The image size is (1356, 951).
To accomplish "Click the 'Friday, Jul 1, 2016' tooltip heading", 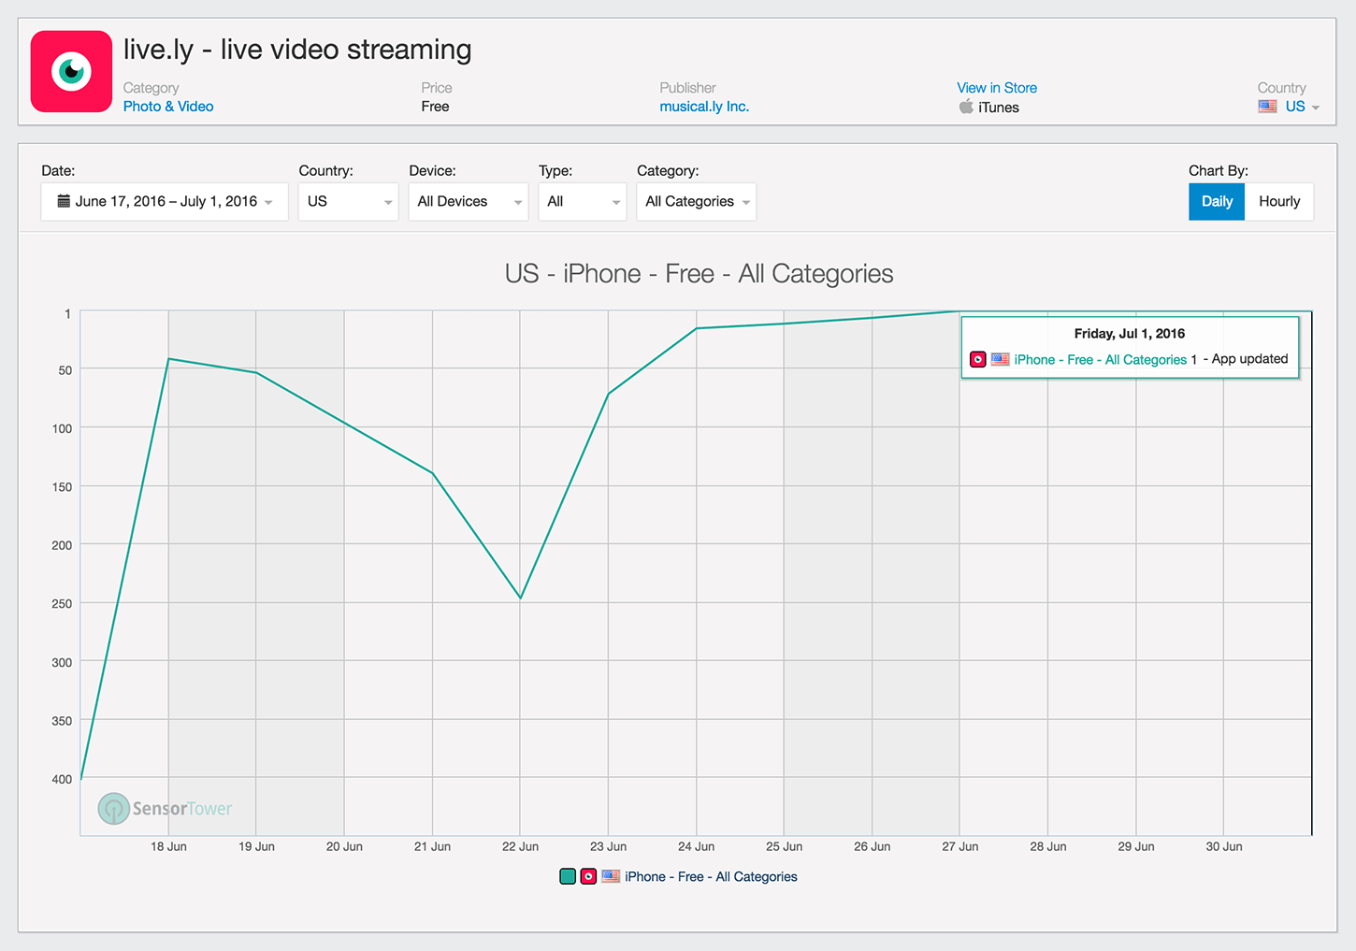I will [1130, 334].
